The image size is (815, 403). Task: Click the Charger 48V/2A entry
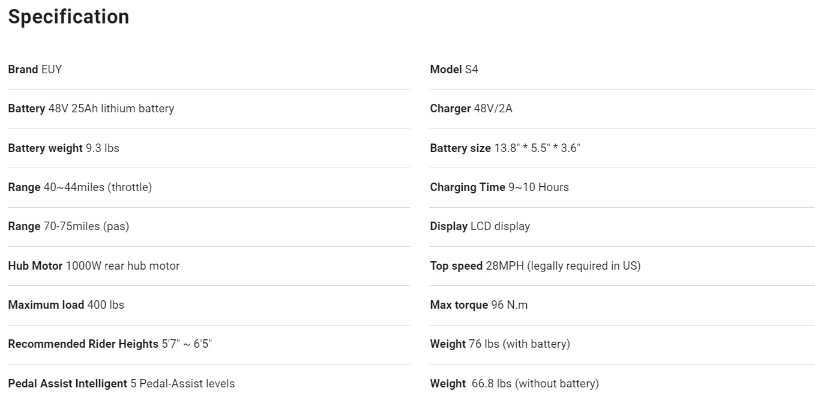point(471,109)
